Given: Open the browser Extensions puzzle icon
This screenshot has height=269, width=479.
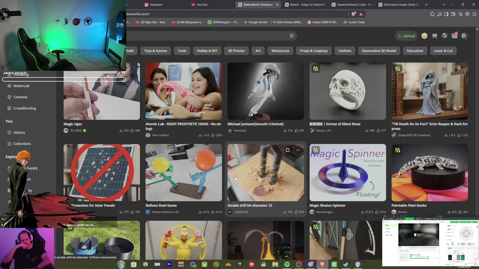Looking at the screenshot, I should tap(432, 14).
